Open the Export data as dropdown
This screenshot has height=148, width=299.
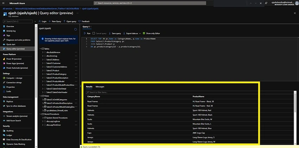click(132, 33)
